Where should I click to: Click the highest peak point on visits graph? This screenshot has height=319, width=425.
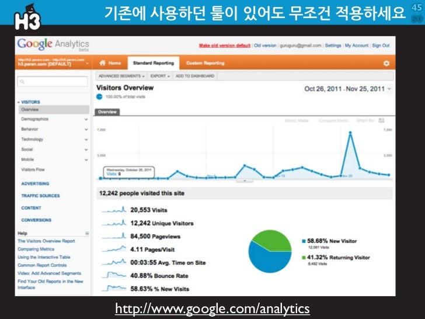click(350, 133)
